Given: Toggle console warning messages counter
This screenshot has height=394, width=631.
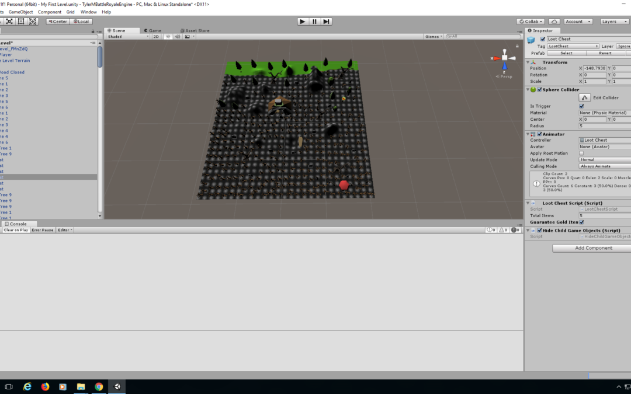Looking at the screenshot, I should click(503, 230).
